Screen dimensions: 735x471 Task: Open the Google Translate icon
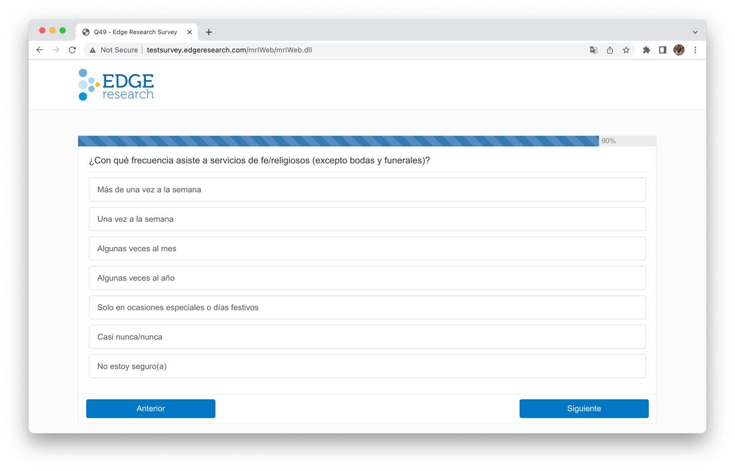click(x=593, y=50)
